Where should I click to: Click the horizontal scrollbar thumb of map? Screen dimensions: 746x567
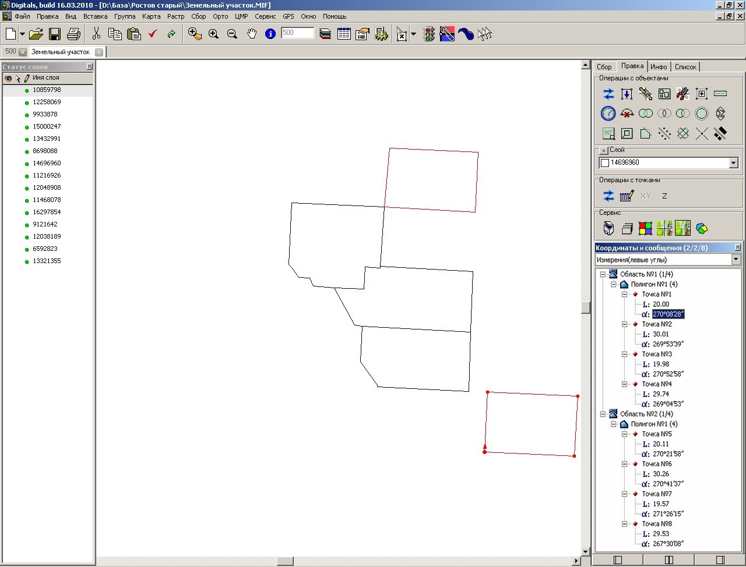[x=285, y=561]
